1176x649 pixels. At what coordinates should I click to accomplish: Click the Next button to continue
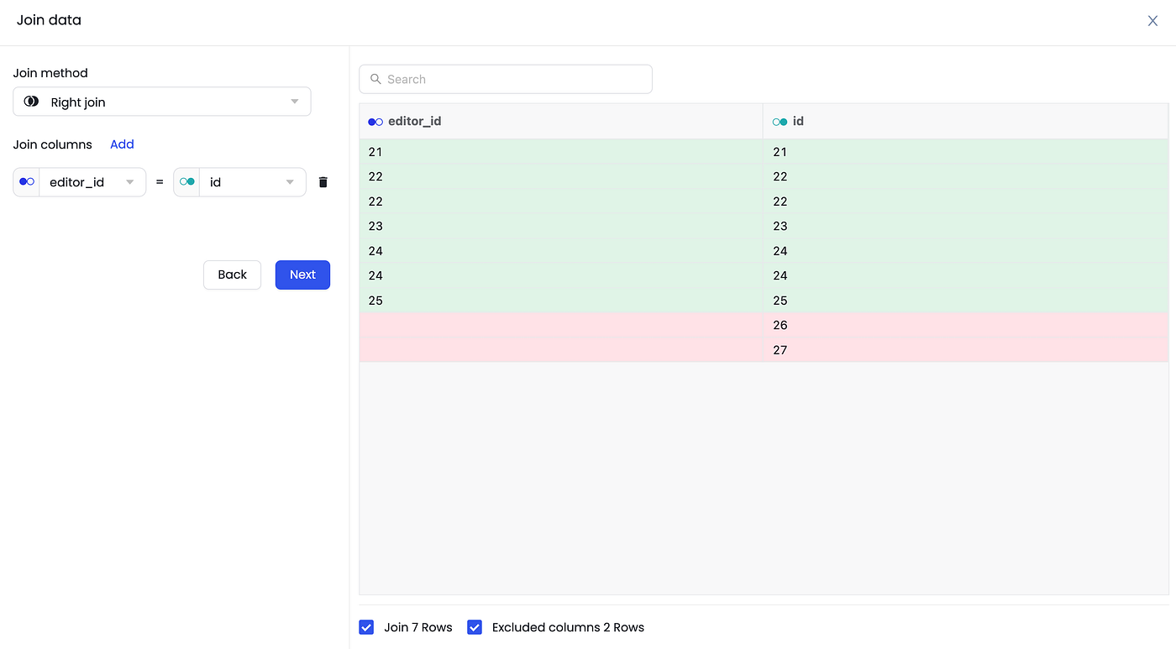point(302,275)
